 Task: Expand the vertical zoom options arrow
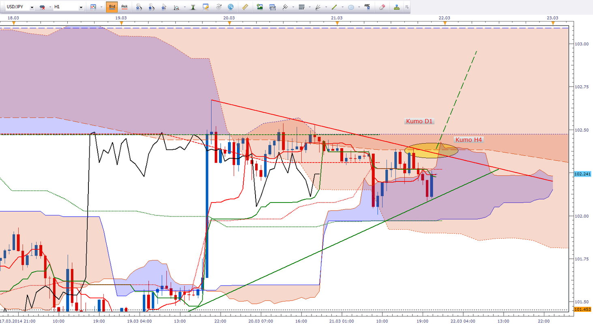[x=185, y=7]
